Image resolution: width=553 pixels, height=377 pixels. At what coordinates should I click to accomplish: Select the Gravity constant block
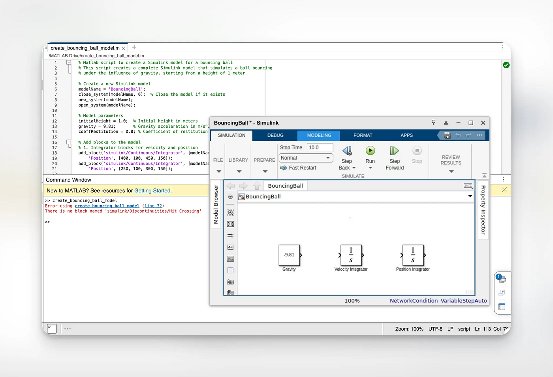[x=289, y=255]
